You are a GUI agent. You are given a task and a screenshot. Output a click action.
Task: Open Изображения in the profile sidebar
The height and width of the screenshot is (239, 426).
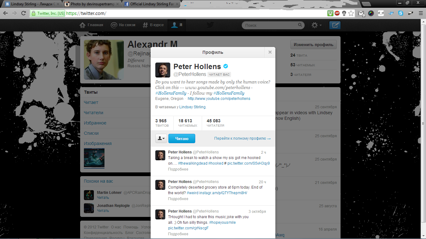tap(98, 143)
